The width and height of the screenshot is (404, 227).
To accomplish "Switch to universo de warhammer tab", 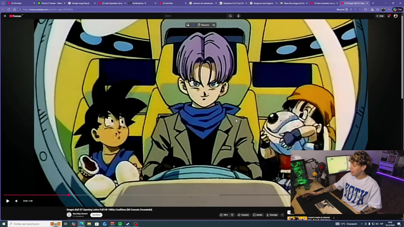I will [x=203, y=3].
